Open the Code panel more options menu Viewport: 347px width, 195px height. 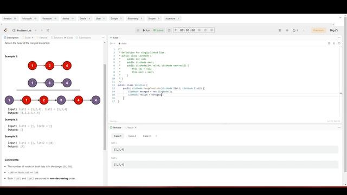point(339,38)
